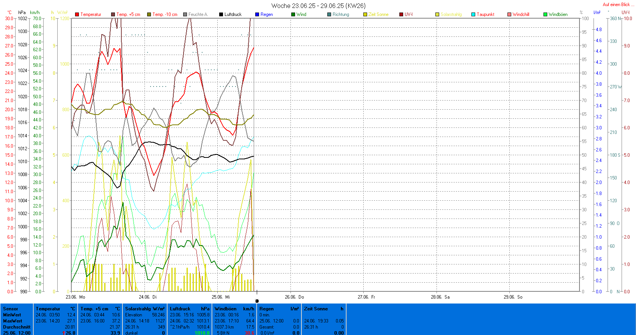This screenshot has width=636, height=335.
Task: Click the chart title 'Woche 23.06.25 - 29.06.25 (KW26)'
Action: (x=318, y=6)
